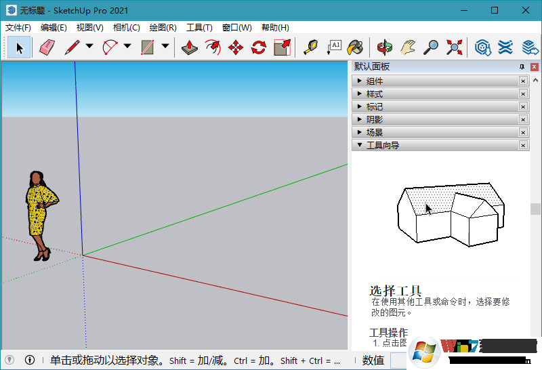This screenshot has height=370, width=542.
Task: Open the Rectangle tool dropdown arrow
Action: click(x=165, y=45)
